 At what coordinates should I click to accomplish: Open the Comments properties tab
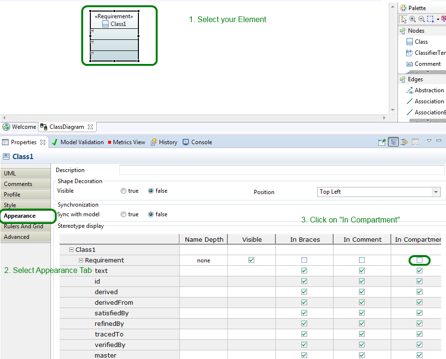25,184
